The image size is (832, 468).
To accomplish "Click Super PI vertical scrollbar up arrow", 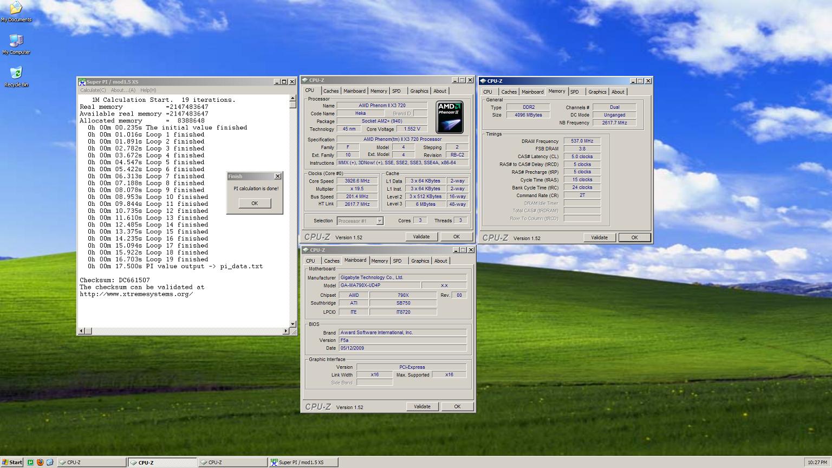I will pyautogui.click(x=293, y=99).
